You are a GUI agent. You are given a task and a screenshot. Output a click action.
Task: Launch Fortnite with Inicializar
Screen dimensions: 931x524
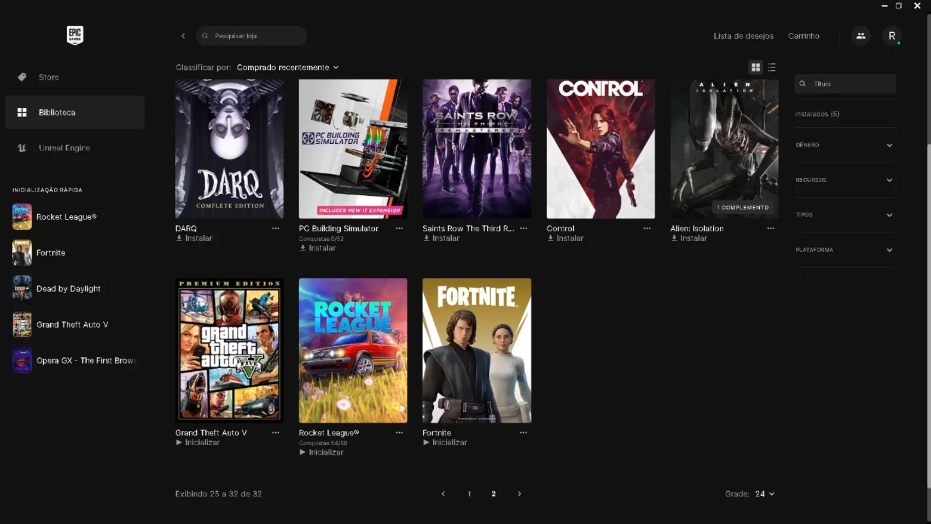445,442
